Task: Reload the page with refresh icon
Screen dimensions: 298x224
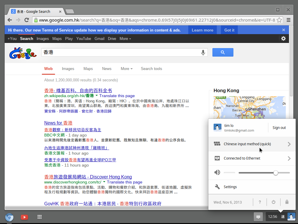Action: click(x=26, y=20)
